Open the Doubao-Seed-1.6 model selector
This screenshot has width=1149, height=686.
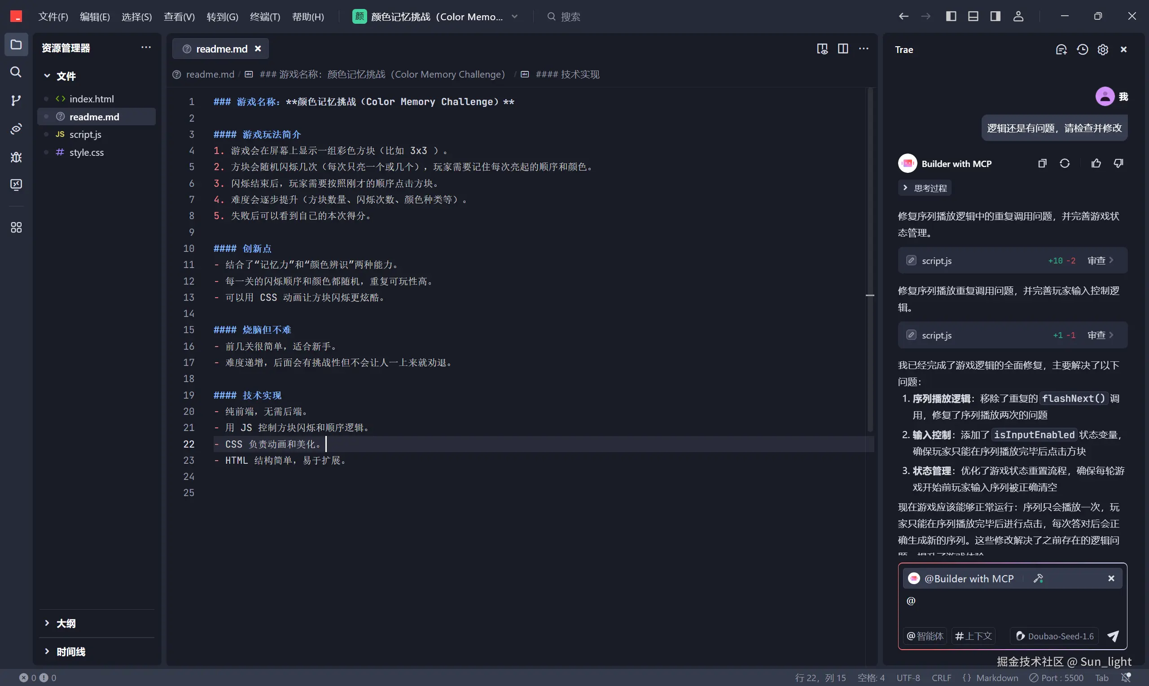pos(1054,636)
